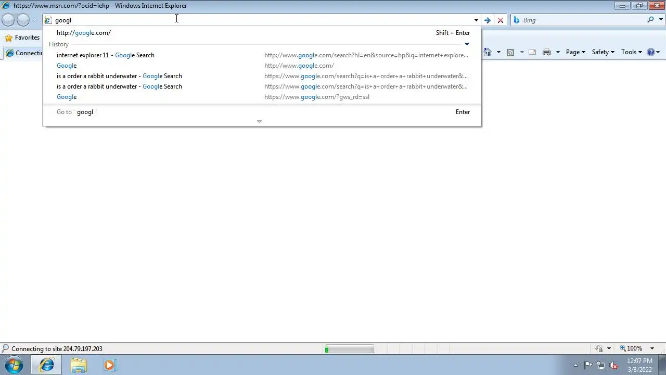Open the recent pages dropdown arrow
Image resolution: width=666 pixels, height=375 pixels.
point(34,20)
